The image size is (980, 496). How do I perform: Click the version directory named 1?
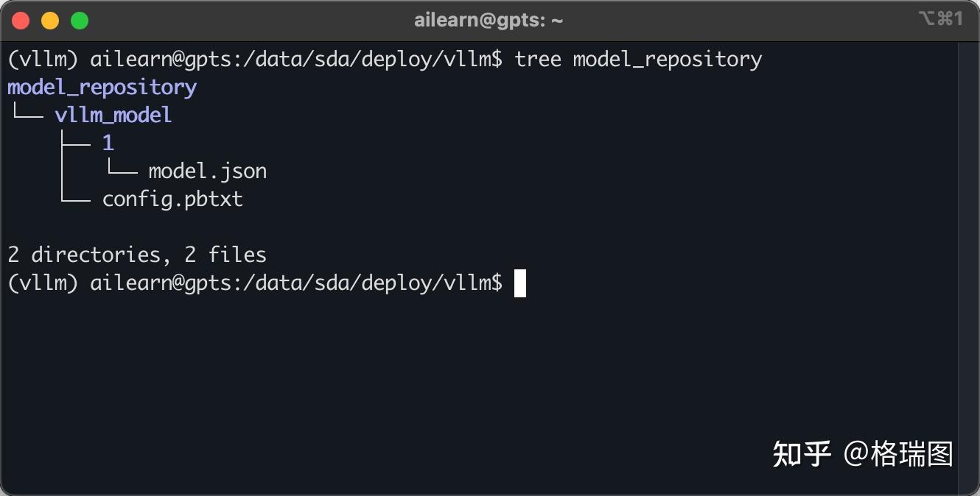pyautogui.click(x=108, y=144)
